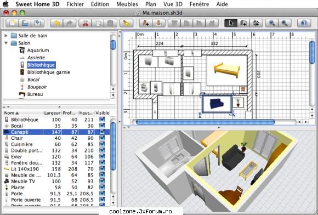Toggle the Visible checkbox for Canapé
The height and width of the screenshot is (215, 318).
(102, 132)
